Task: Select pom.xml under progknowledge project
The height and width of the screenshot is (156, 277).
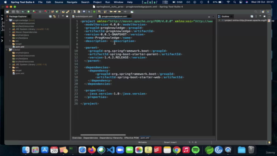Action: point(19,47)
